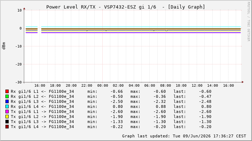Click the Tx L4 min value -0.22

pyautogui.click(x=116, y=127)
